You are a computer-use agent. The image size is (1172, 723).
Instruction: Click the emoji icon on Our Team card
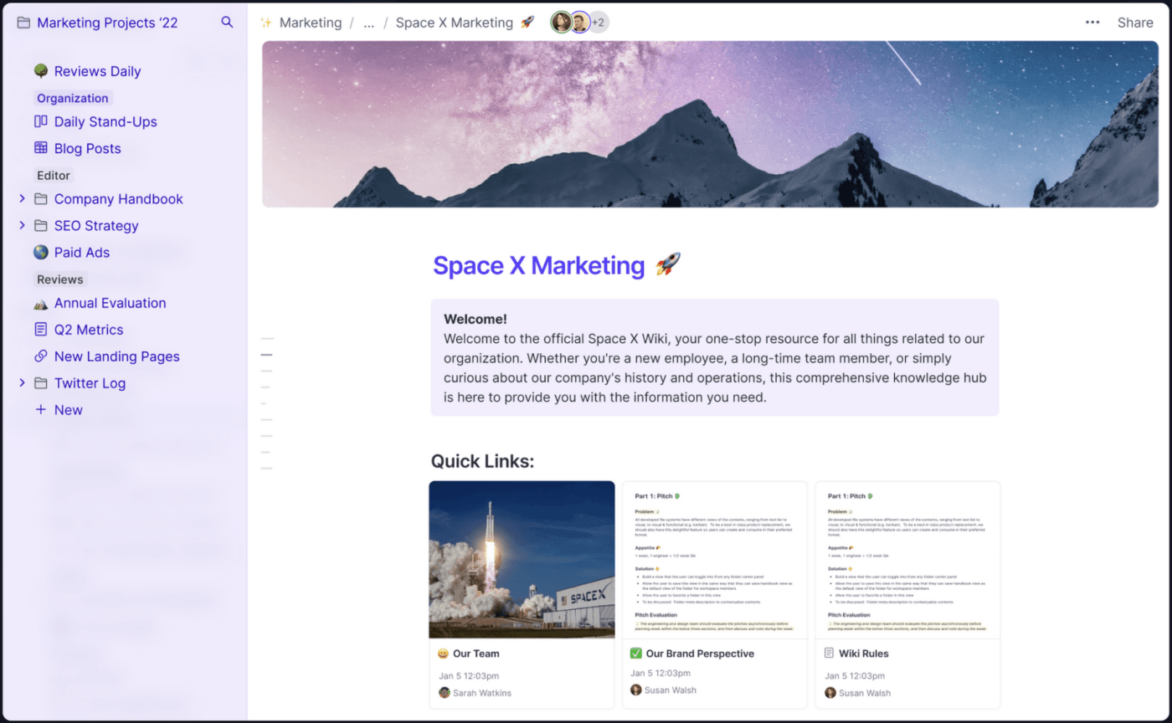[444, 654]
